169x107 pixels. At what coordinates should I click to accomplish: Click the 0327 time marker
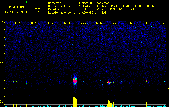click(x=115, y=23)
